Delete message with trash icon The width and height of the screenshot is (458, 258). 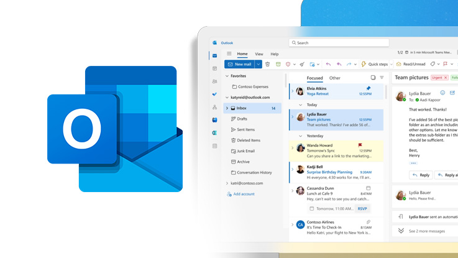point(268,64)
